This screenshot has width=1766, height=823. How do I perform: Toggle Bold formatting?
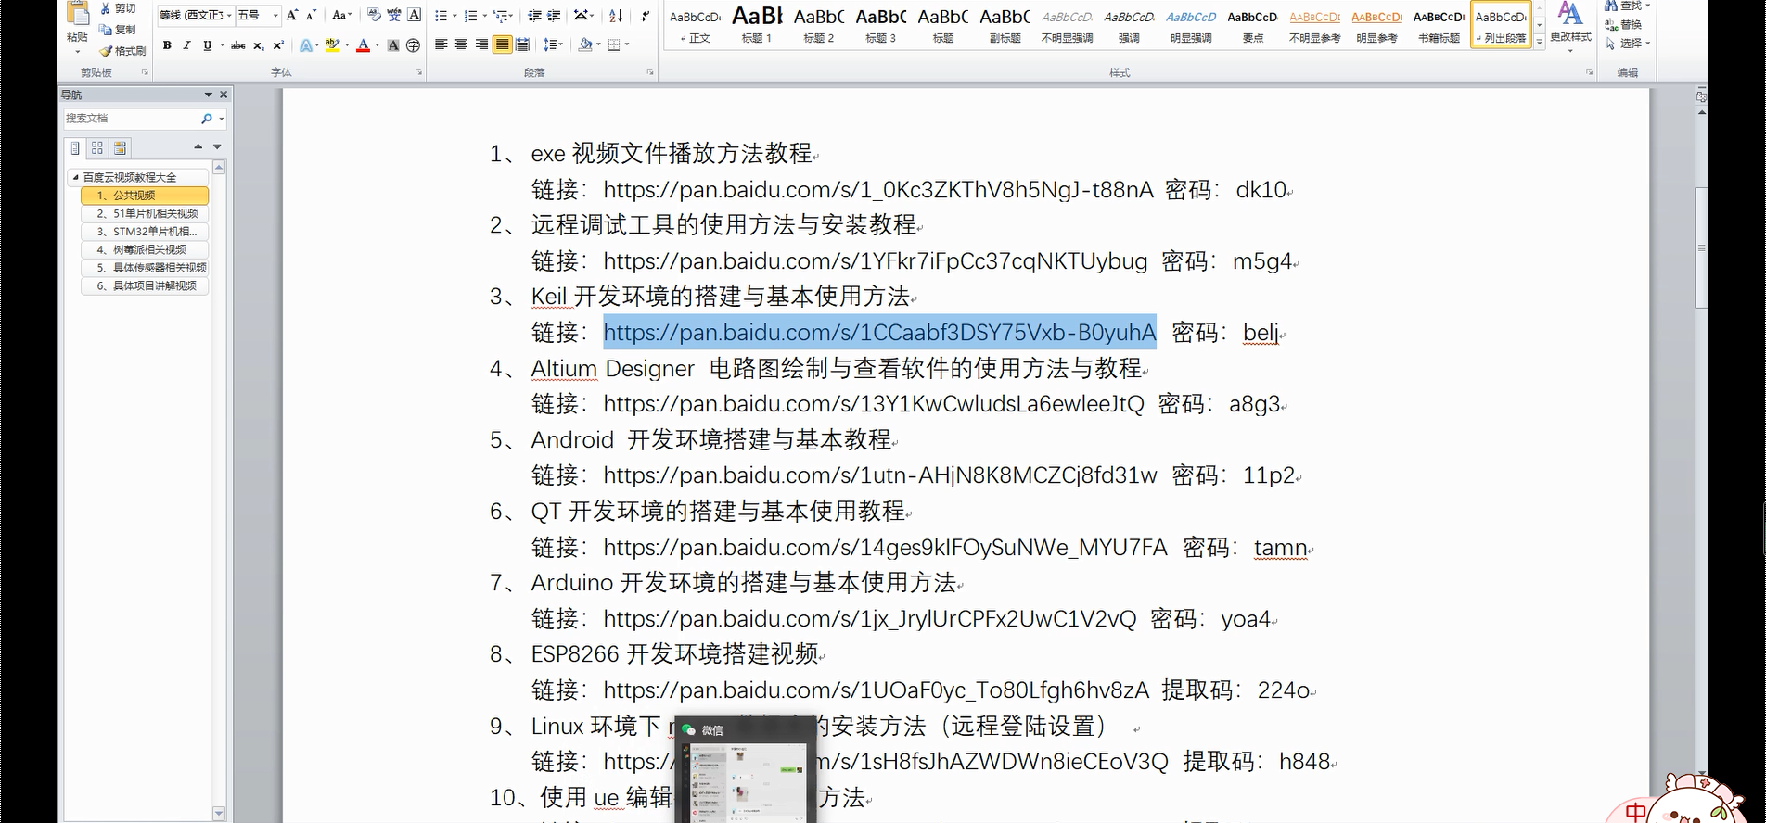[167, 44]
